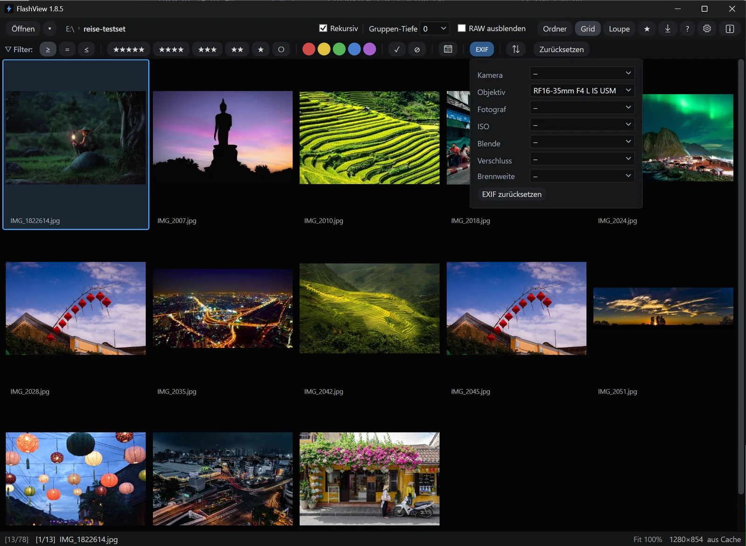The width and height of the screenshot is (746, 546).
Task: Click the 1280×854 status bar entry
Action: click(x=686, y=539)
